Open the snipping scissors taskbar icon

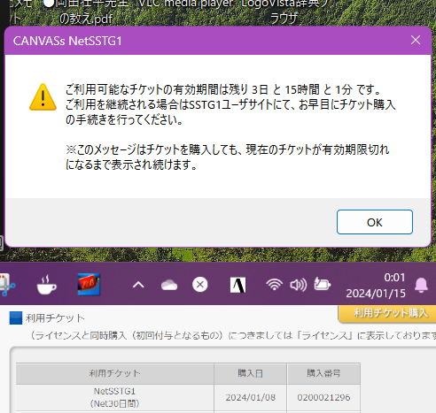coord(7,285)
